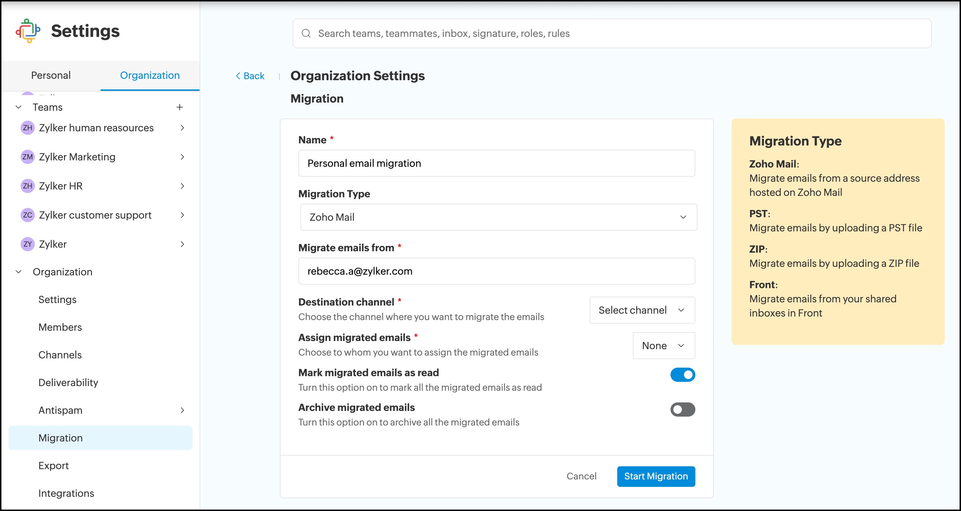Image resolution: width=961 pixels, height=511 pixels.
Task: Open the None assignee dropdown
Action: pos(663,346)
